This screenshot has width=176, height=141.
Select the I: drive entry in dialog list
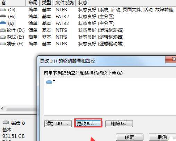click(x=51, y=82)
